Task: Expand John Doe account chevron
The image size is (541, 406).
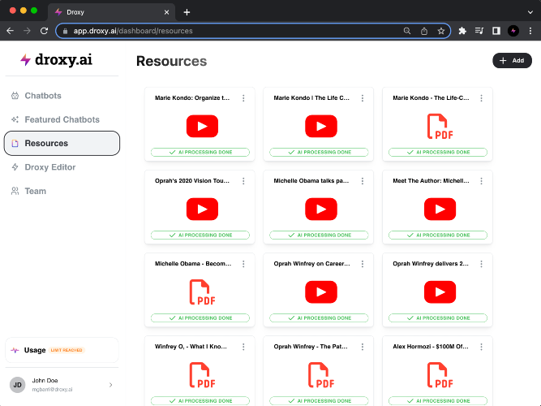Action: (110, 385)
